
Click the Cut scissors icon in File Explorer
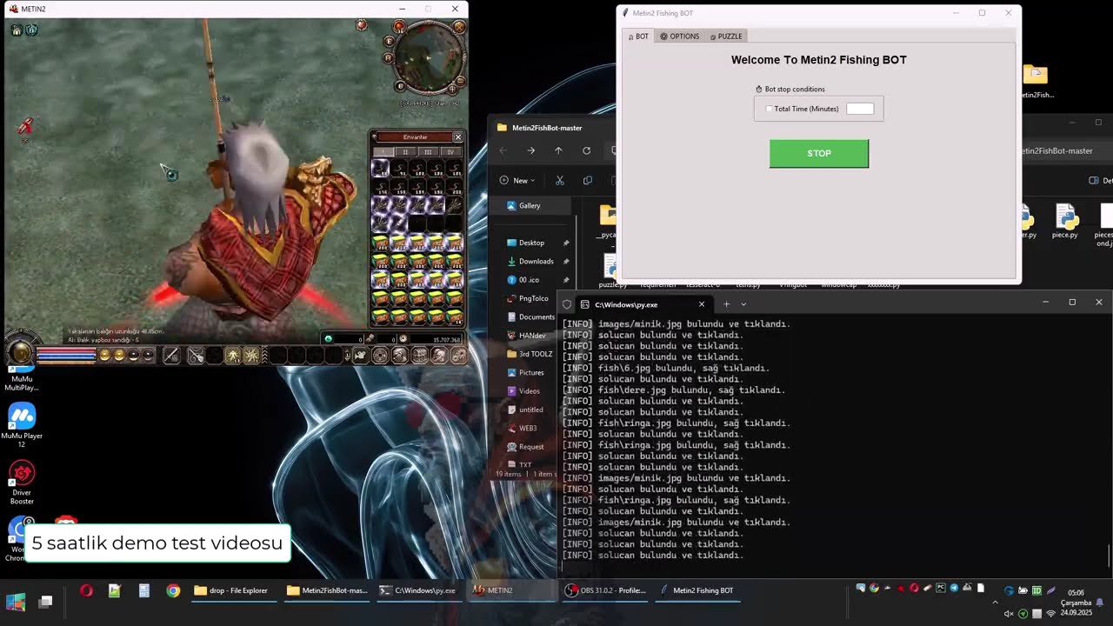point(560,180)
